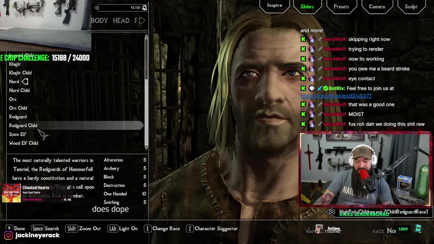Click the streamer webcam overlay
The height and width of the screenshot is (244, 434).
coord(365,169)
